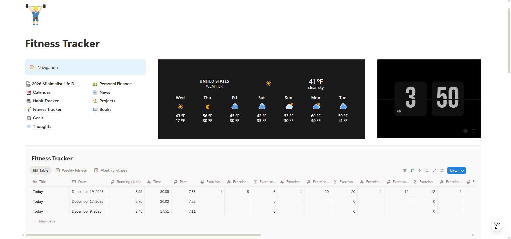Image resolution: width=511 pixels, height=239 pixels.
Task: Click the New page row at table bottom
Action: click(x=253, y=221)
